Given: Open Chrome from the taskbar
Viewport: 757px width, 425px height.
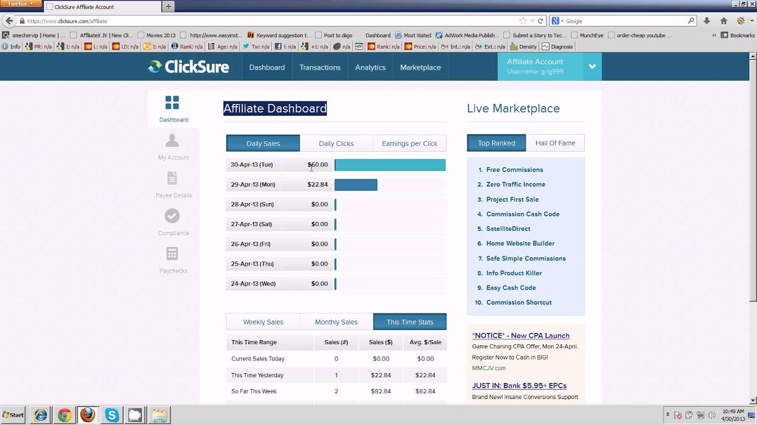Looking at the screenshot, I should pos(64,415).
